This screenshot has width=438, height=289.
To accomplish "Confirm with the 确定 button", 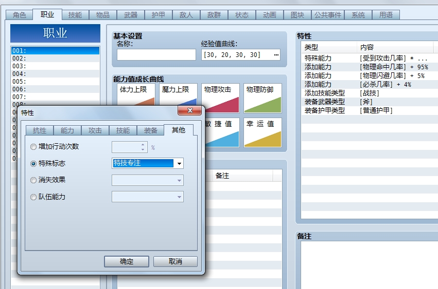I will coord(127,261).
